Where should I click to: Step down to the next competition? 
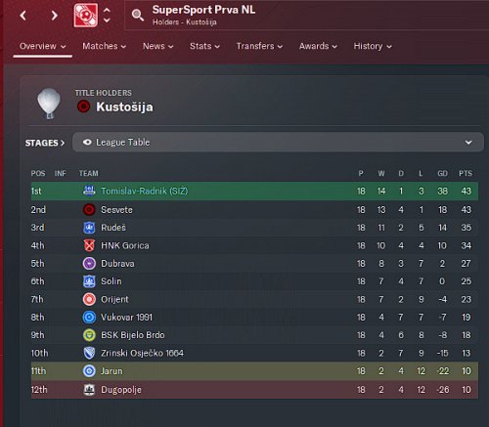point(107,21)
